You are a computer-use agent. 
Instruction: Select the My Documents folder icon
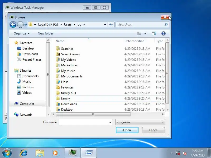(58, 76)
